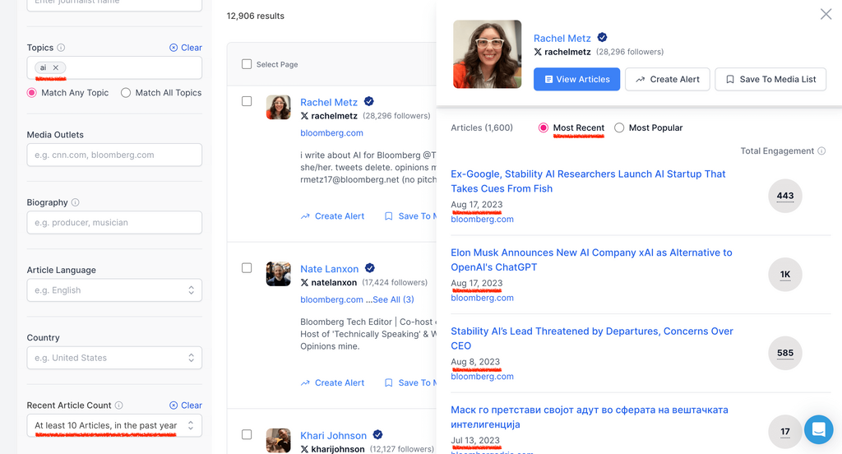The image size is (842, 454).
Task: Click the Recent Article Count info icon
Action: pos(119,405)
